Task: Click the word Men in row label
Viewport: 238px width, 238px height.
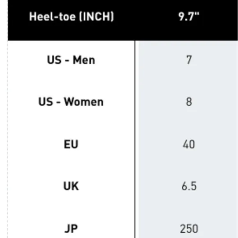Action: [x=84, y=60]
